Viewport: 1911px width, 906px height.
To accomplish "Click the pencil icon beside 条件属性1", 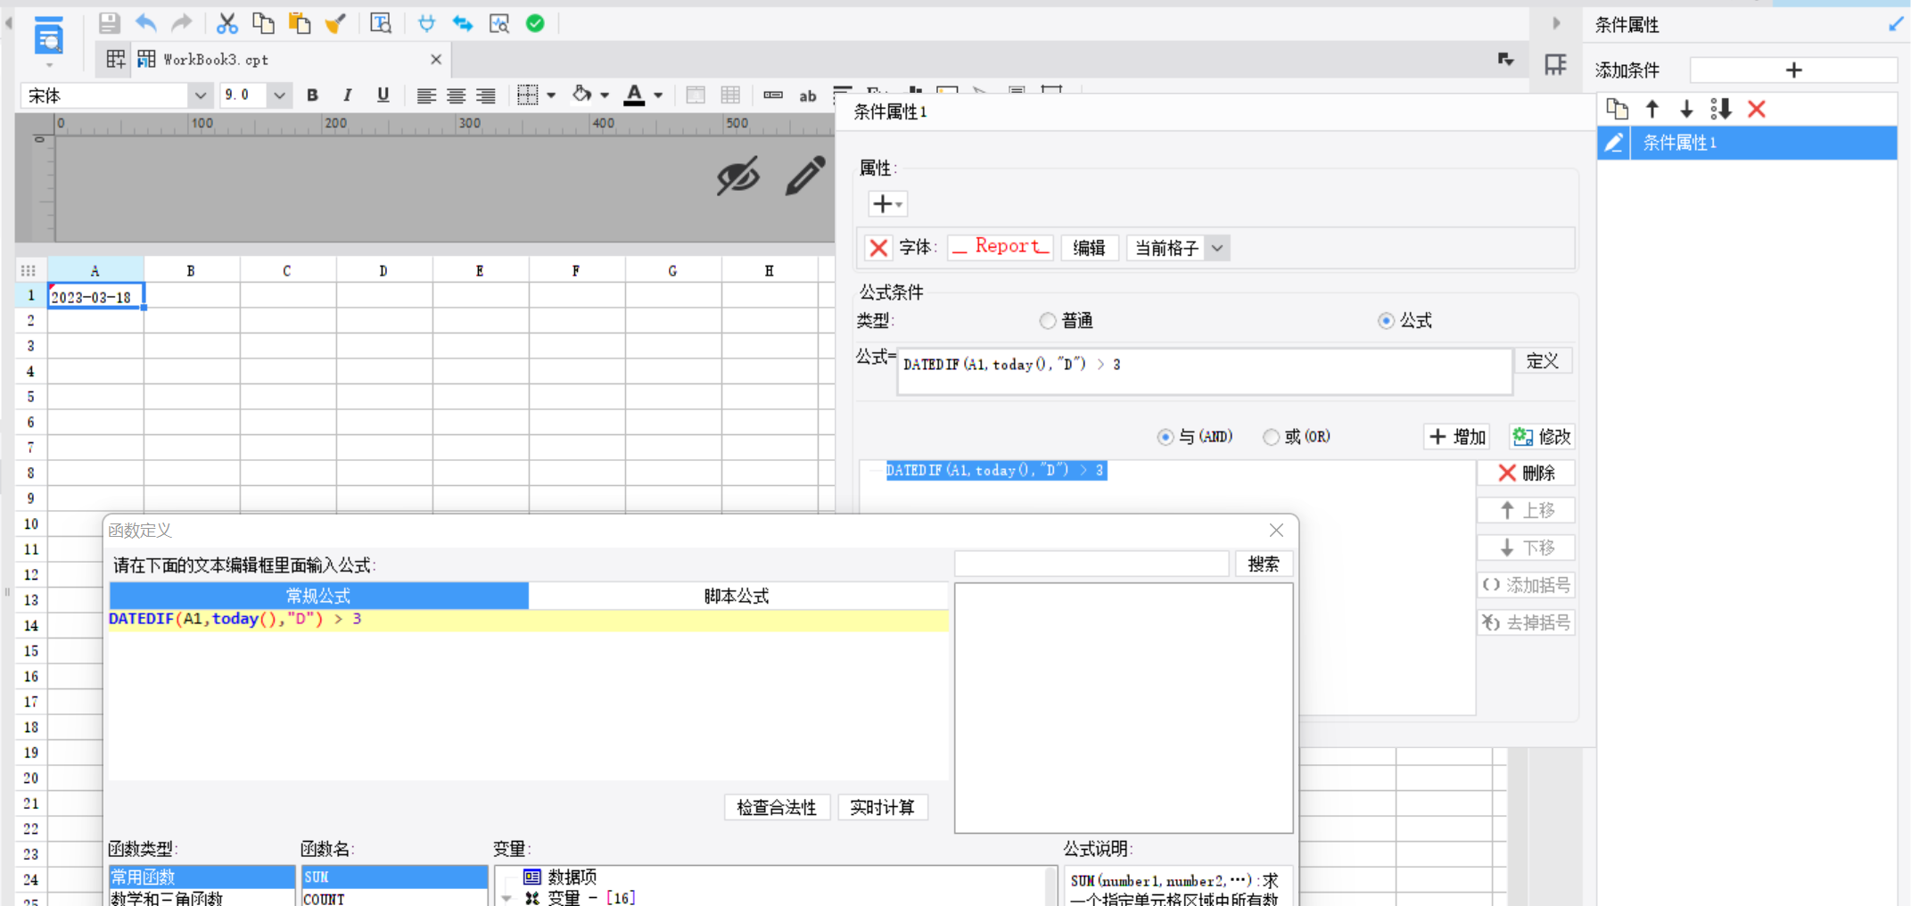I will [1614, 143].
